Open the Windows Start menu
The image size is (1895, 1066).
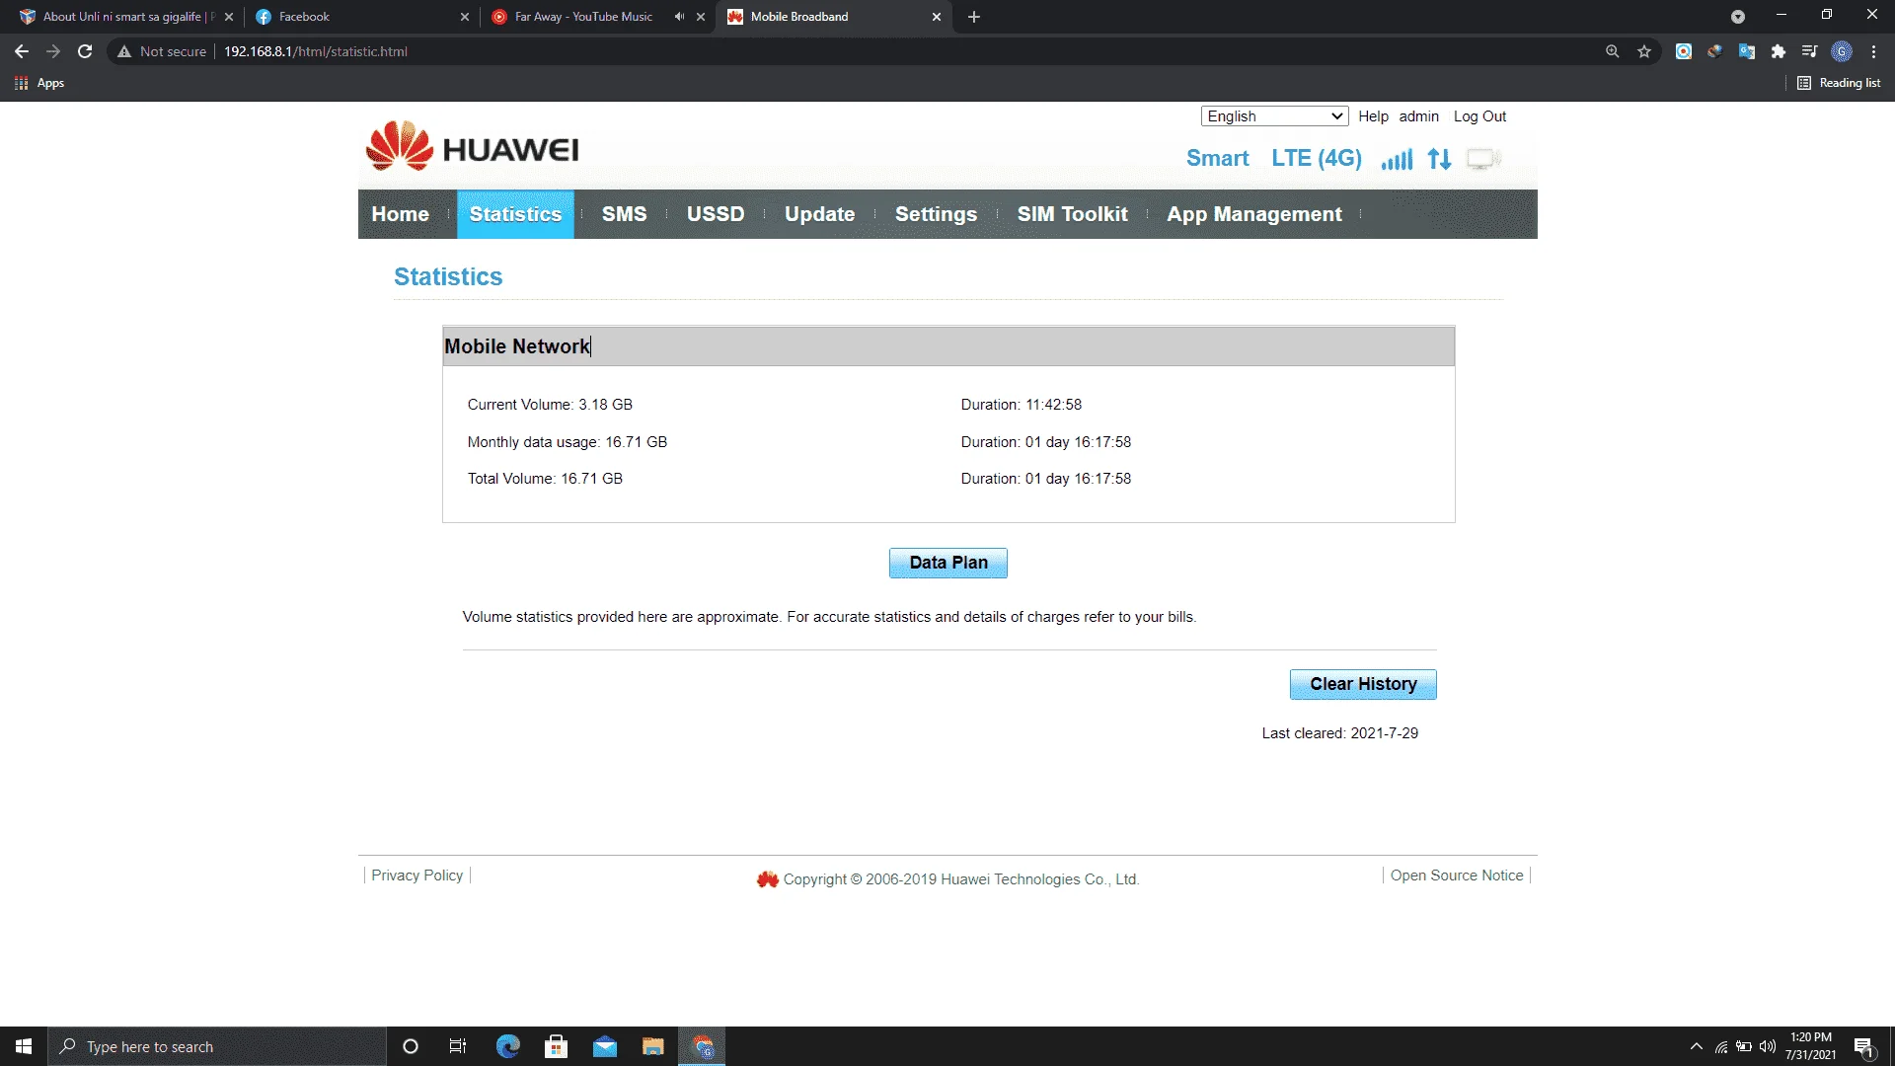[24, 1046]
